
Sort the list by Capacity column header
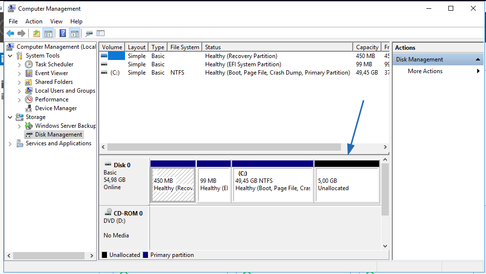367,47
